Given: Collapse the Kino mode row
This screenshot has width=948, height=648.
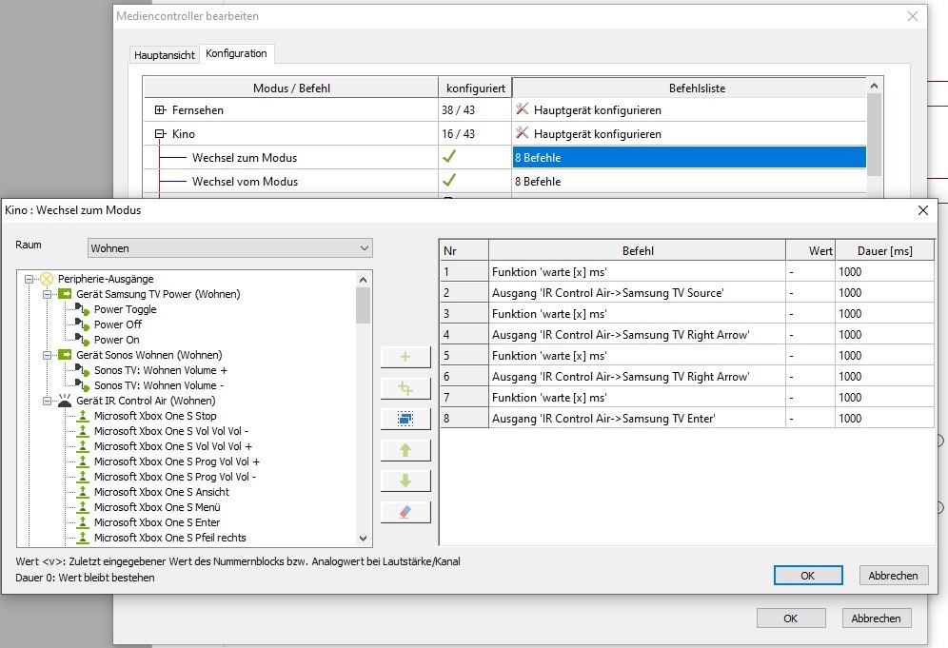Looking at the screenshot, I should 160,134.
